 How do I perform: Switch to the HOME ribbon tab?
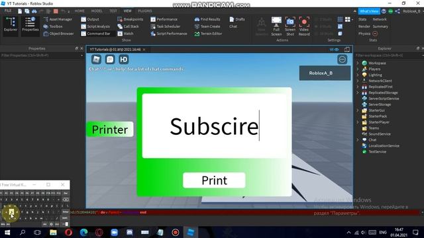tap(79, 11)
